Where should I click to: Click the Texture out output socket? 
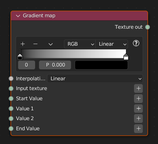click(x=148, y=27)
